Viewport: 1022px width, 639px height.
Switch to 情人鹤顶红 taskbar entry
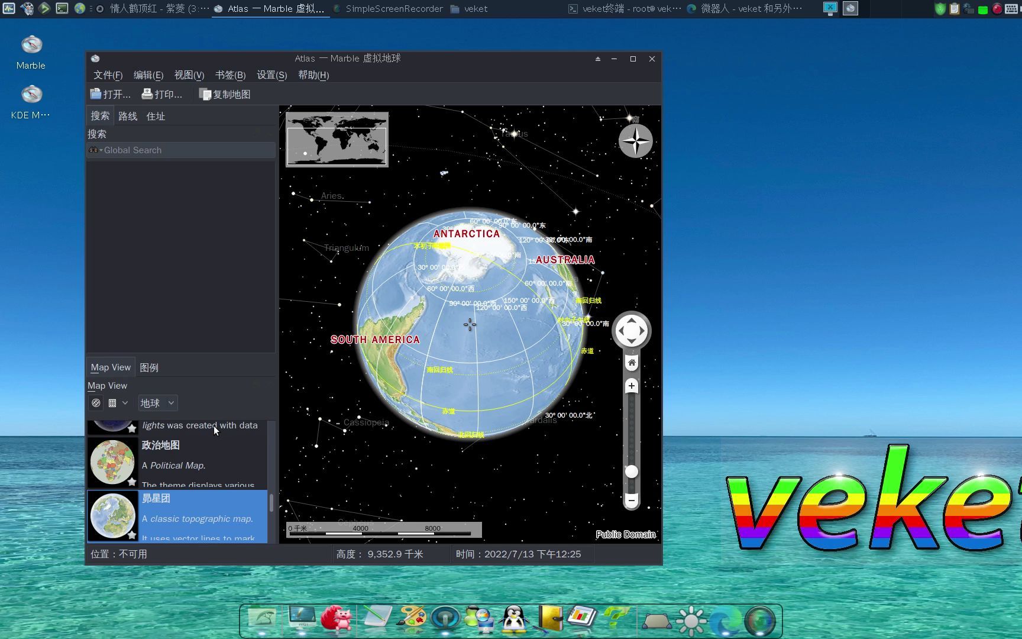(153, 9)
